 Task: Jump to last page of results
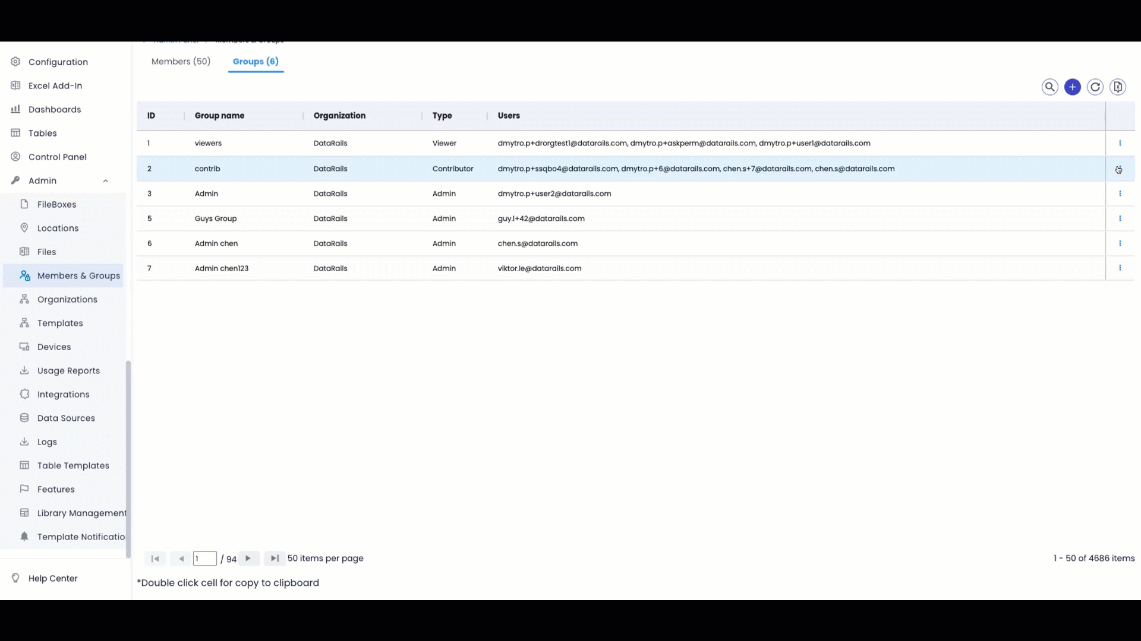pos(274,559)
